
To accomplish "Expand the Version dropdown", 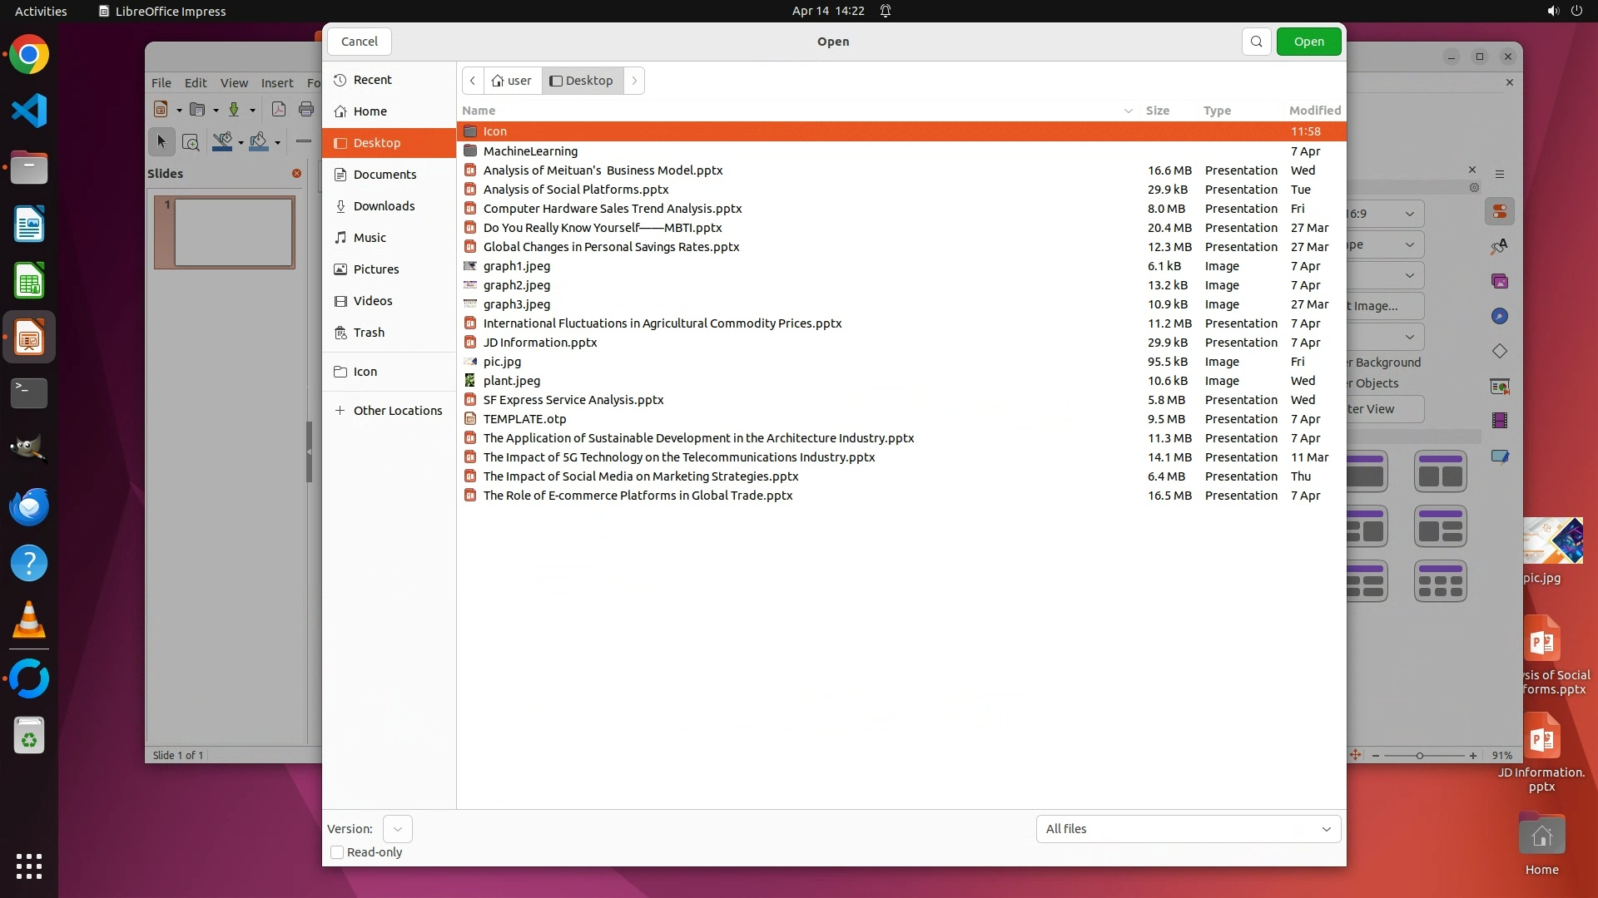I will click(x=398, y=829).
